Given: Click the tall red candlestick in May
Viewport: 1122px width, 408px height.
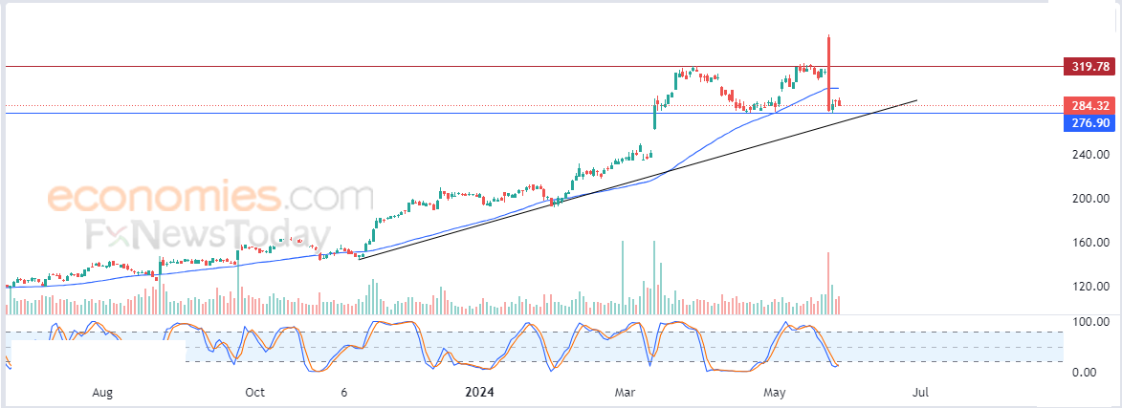Looking at the screenshot, I should [828, 73].
